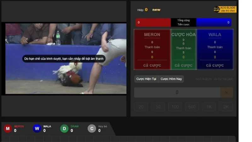Select the 2K chip amount
Screen dimensions: 252x142
(x=226, y=107)
